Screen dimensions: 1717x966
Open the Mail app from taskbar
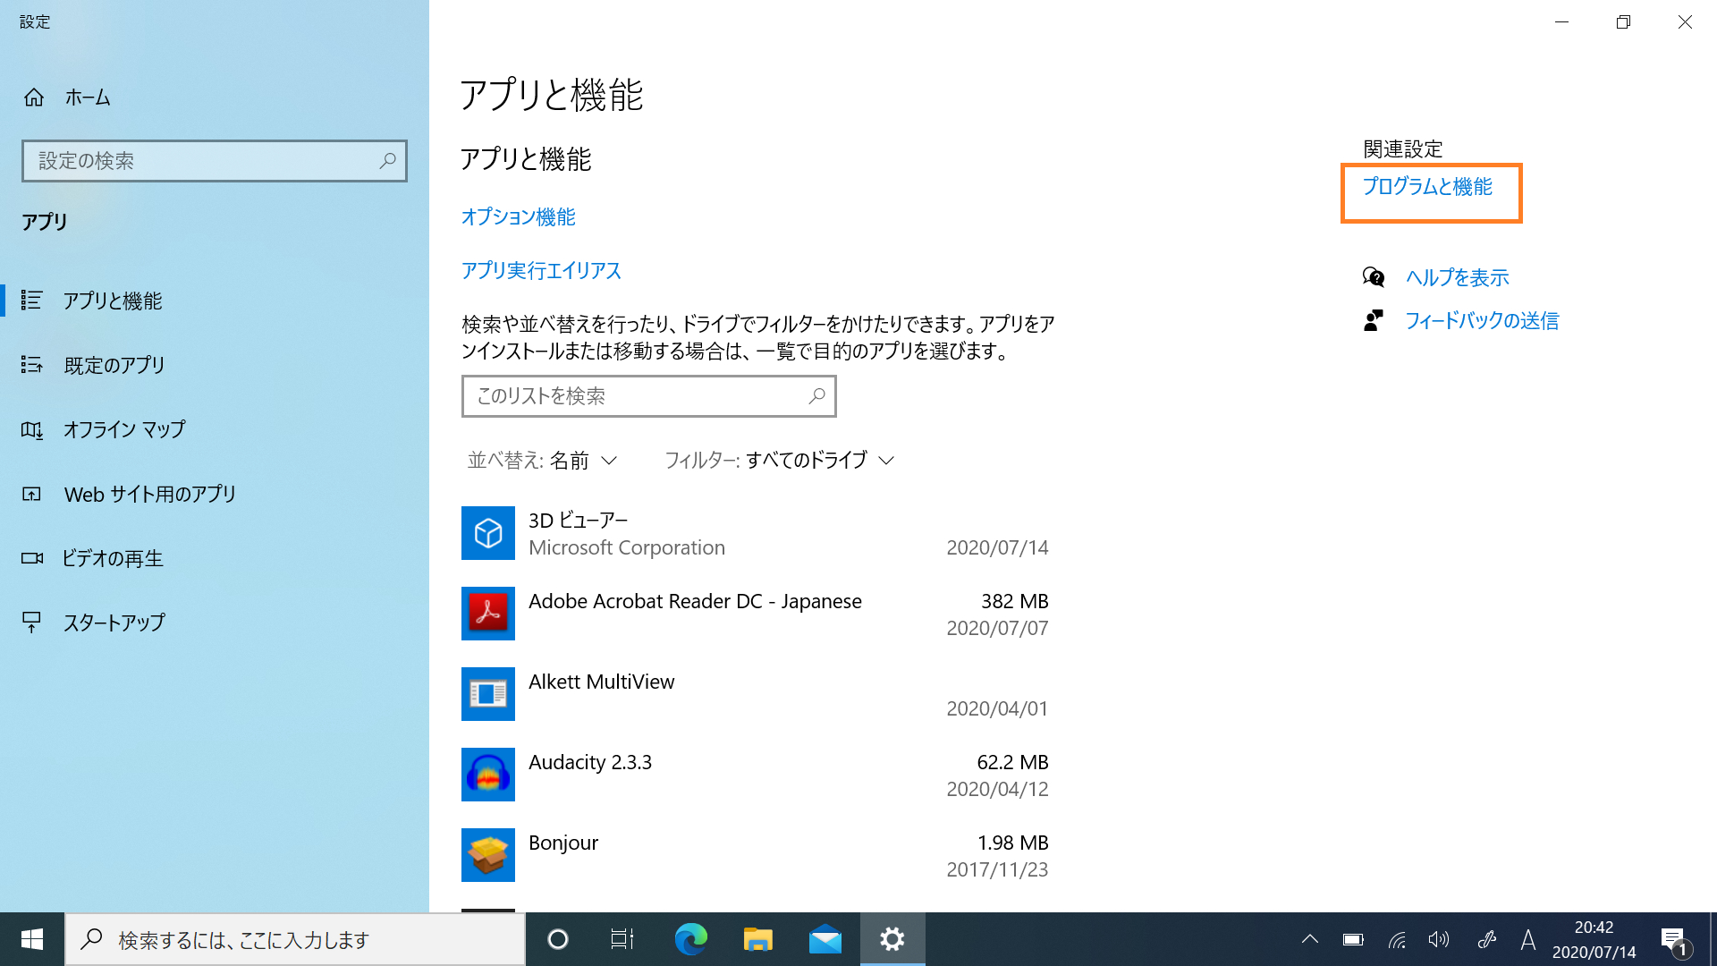coord(825,939)
